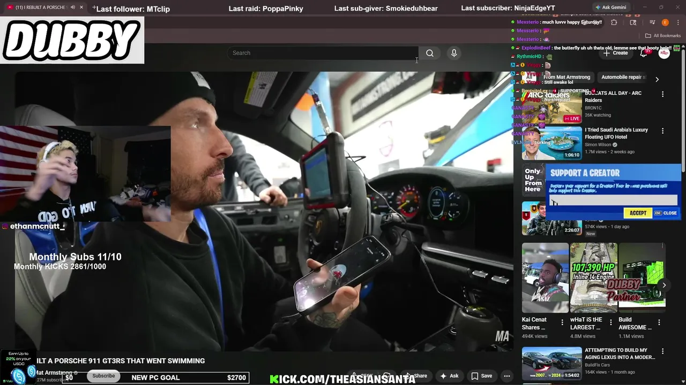Open the ARC Raiders live thumbnail
This screenshot has height=385, width=686.
[x=551, y=106]
